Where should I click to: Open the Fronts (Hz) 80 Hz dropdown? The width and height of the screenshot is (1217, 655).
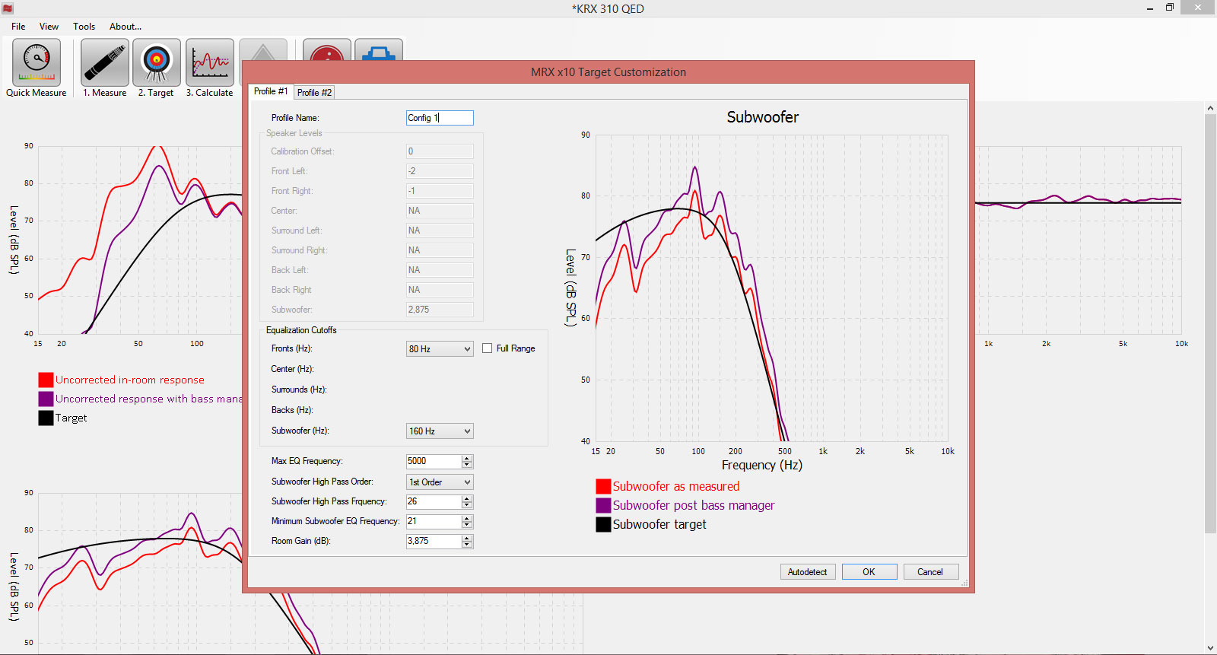tap(440, 348)
